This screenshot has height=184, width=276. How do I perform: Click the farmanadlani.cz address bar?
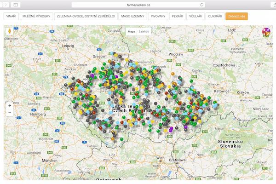138,5
